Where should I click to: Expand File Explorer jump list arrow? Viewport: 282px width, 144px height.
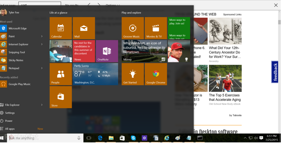pos(42,105)
